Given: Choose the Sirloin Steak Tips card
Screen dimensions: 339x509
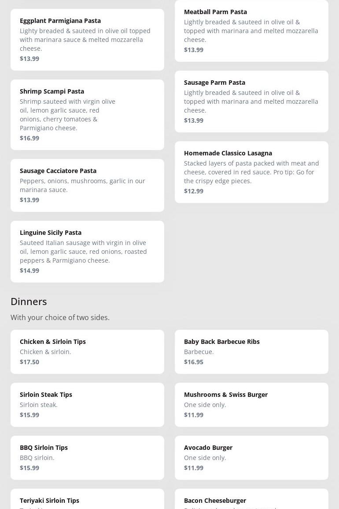Looking at the screenshot, I should coord(87,404).
